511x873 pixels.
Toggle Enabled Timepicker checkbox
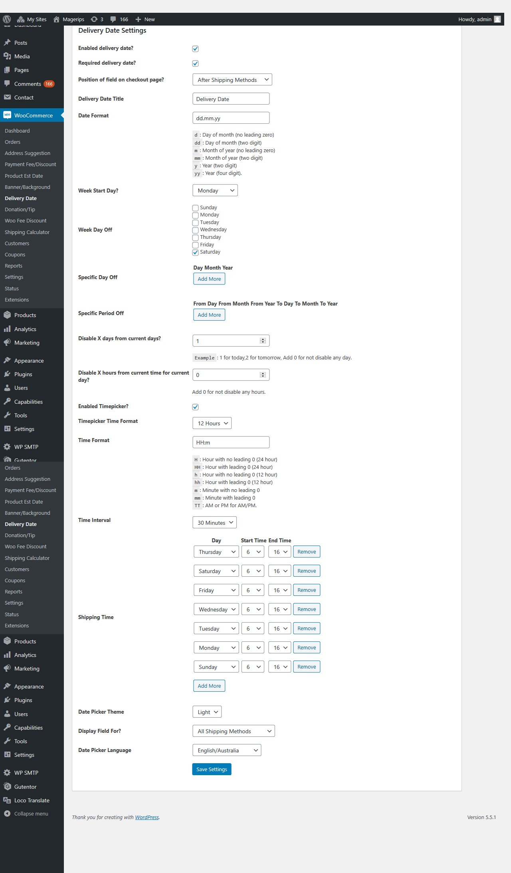pyautogui.click(x=196, y=407)
